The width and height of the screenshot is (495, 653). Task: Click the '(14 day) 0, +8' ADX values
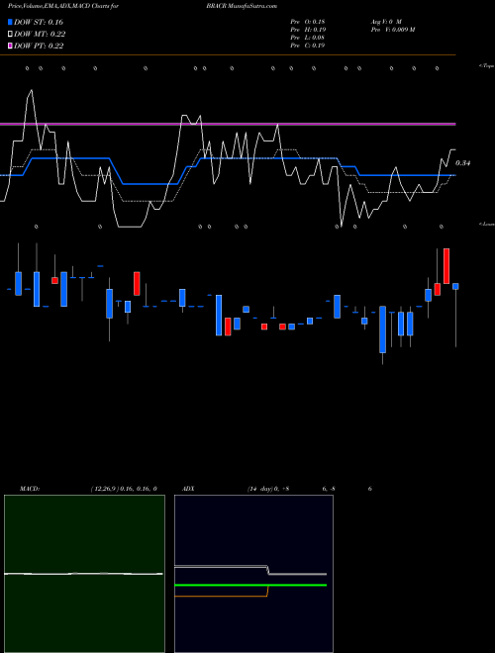click(268, 489)
